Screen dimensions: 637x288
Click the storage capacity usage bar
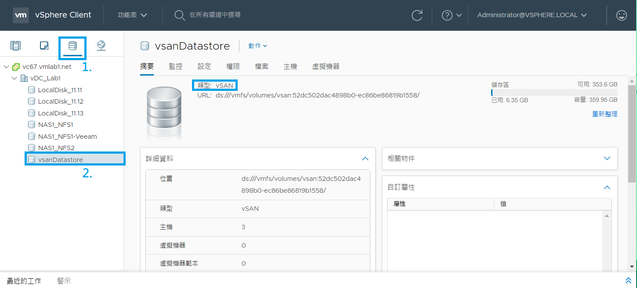[x=551, y=92]
